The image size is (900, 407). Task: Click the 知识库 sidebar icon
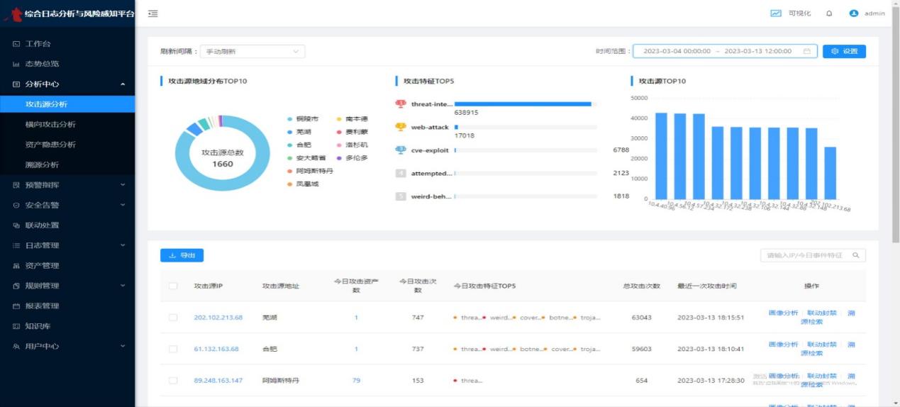(16, 326)
